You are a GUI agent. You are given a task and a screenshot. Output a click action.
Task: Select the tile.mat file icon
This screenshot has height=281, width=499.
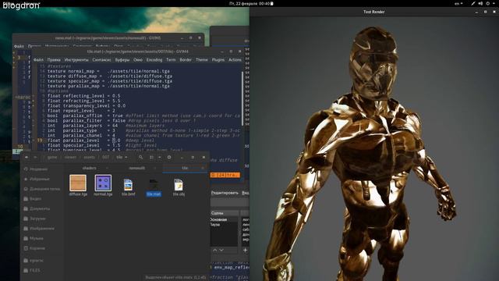154,185
